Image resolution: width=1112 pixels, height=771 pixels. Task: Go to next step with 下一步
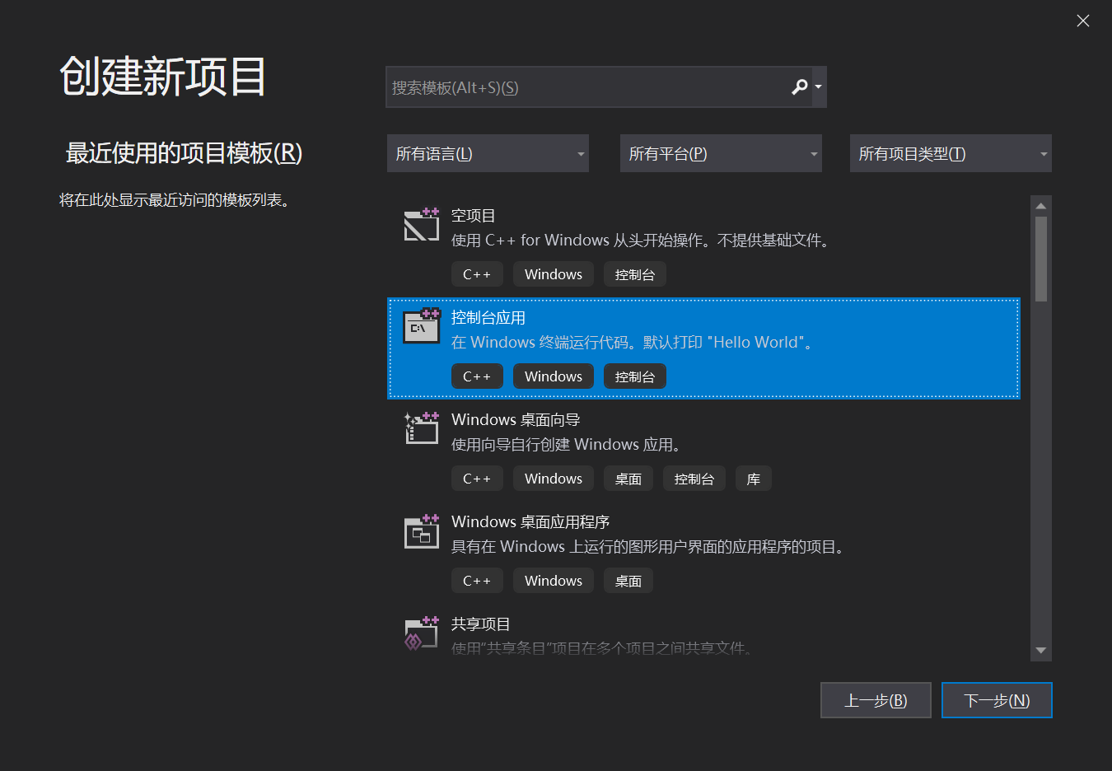pyautogui.click(x=997, y=700)
